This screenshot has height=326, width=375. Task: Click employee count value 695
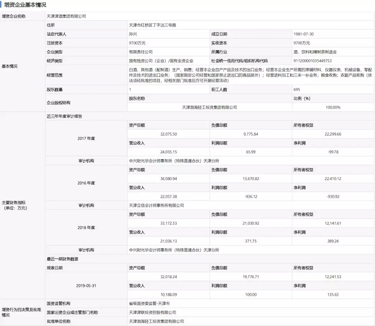pos(297,89)
